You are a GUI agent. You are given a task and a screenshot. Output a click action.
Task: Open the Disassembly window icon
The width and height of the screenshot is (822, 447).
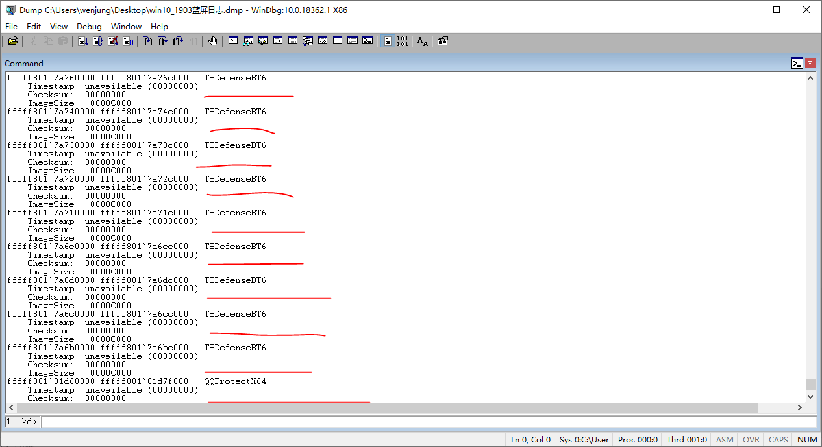point(323,41)
